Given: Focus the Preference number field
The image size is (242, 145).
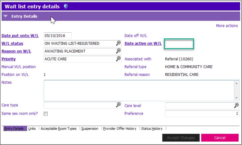Looking at the screenshot, I should (x=202, y=113).
